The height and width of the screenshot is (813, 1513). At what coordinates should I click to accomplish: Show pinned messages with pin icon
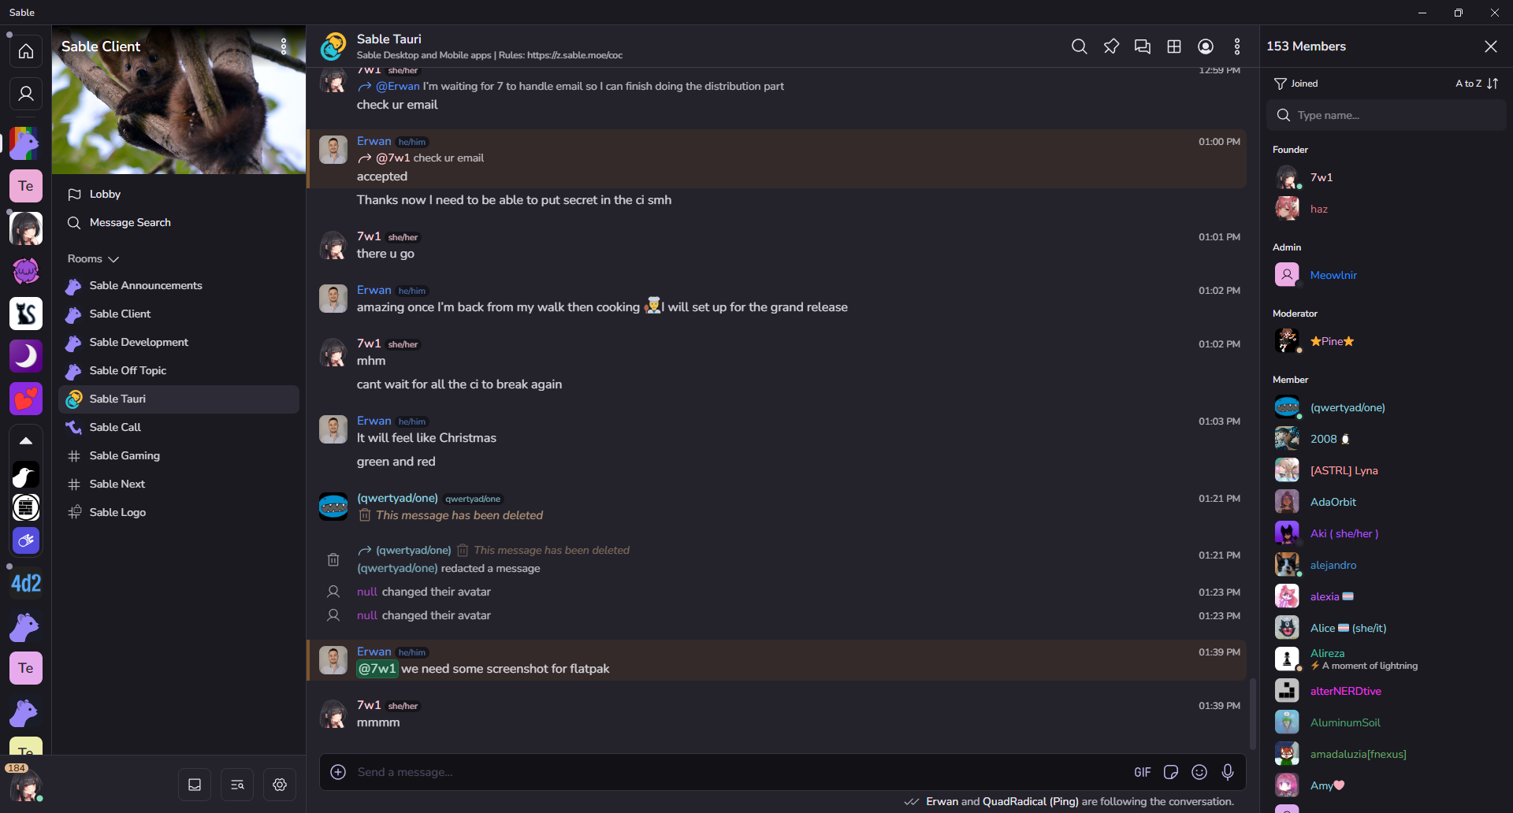(x=1111, y=46)
